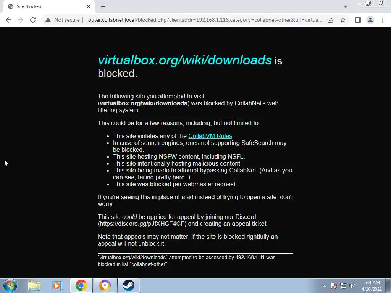The image size is (391, 293).
Task: Close the Site Blocked tab
Action: (x=89, y=6)
